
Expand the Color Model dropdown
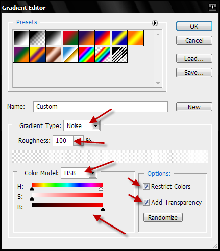click(93, 173)
